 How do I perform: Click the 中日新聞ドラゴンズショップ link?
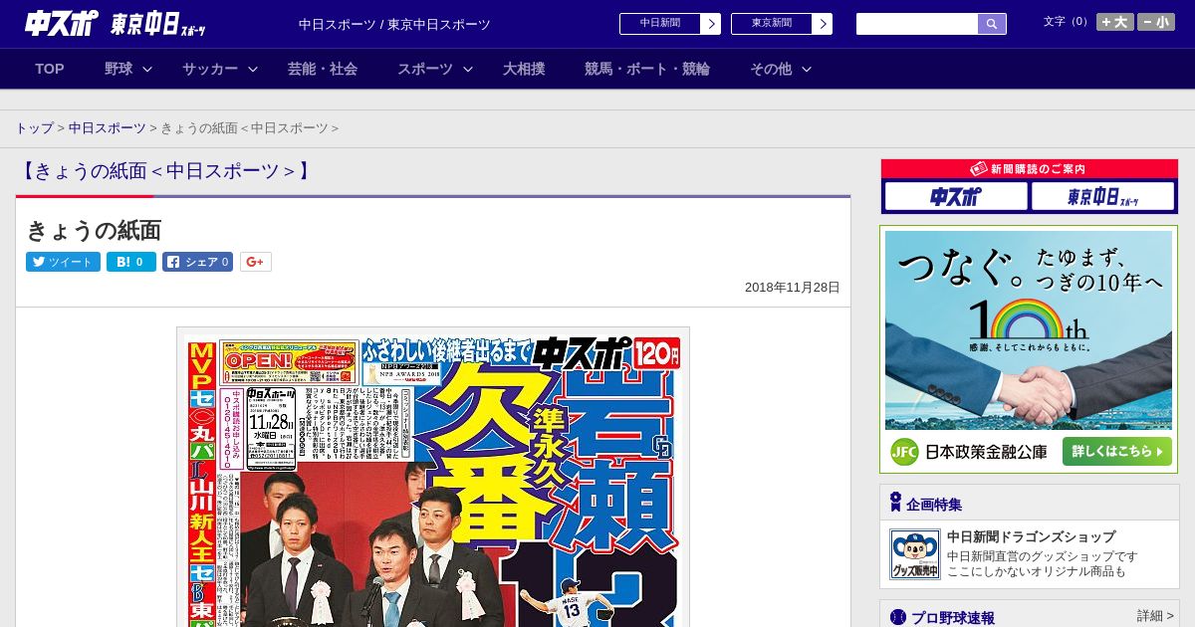(1032, 536)
